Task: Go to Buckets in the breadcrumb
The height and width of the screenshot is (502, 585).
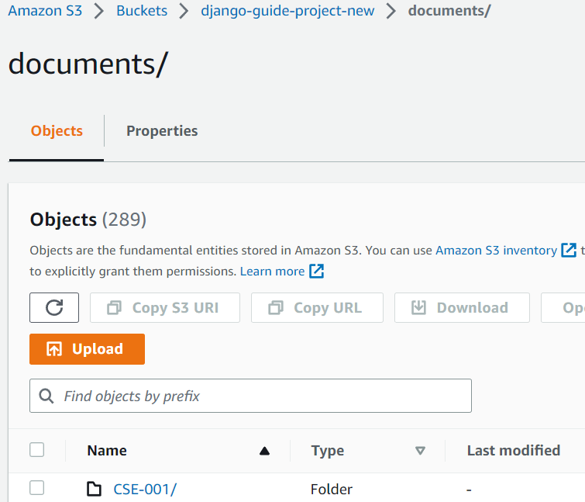Action: pyautogui.click(x=142, y=10)
